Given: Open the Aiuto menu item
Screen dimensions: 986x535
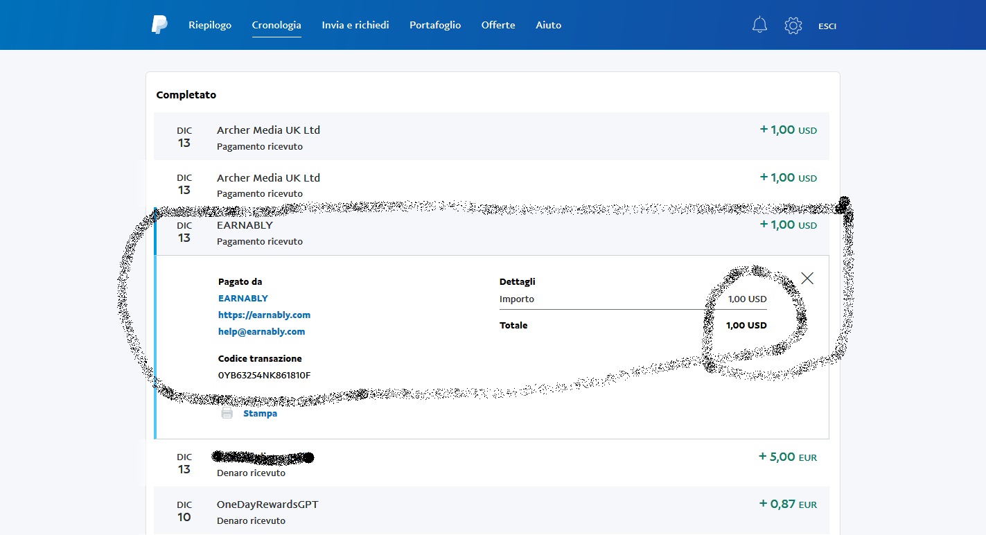Looking at the screenshot, I should [548, 25].
